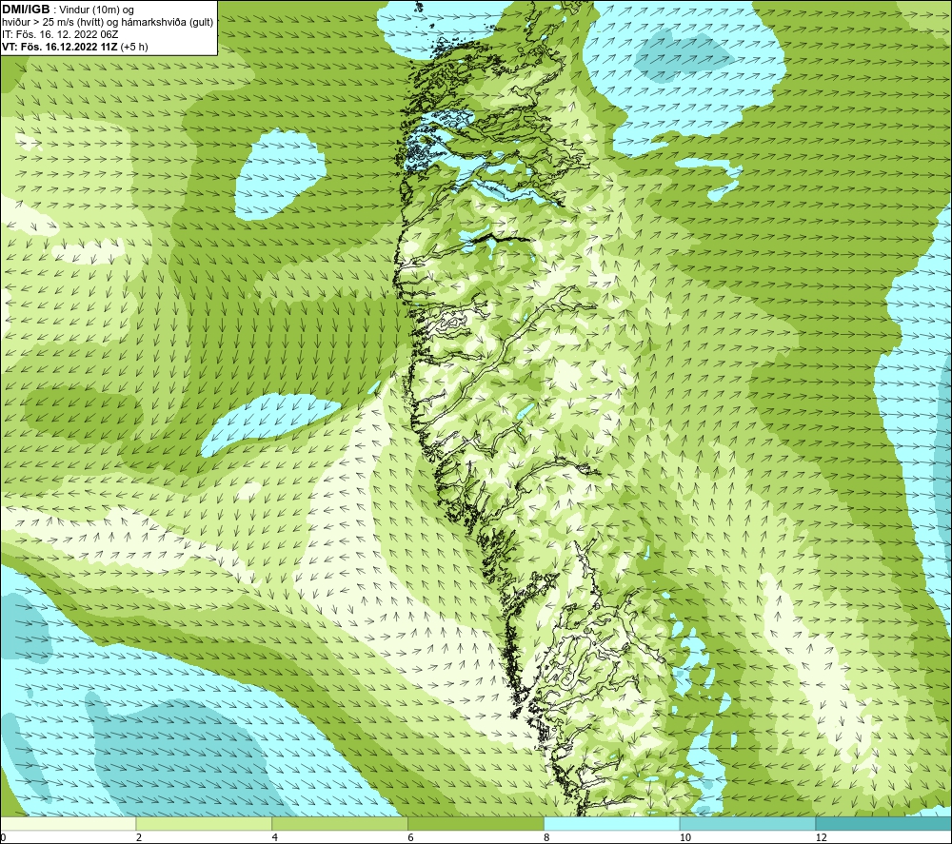
Task: Click the 4–6 m/s green legend segment
Action: (x=340, y=824)
